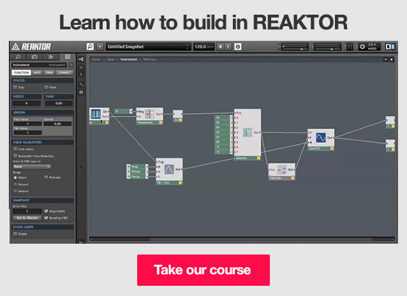Click the unison Spread value 0.05
Image resolution: width=407 pixels, height=296 pixels.
click(57, 124)
